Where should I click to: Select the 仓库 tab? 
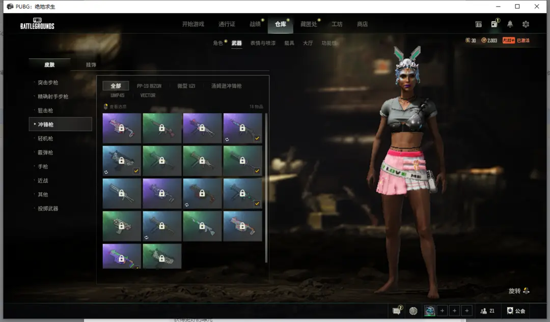tap(280, 24)
